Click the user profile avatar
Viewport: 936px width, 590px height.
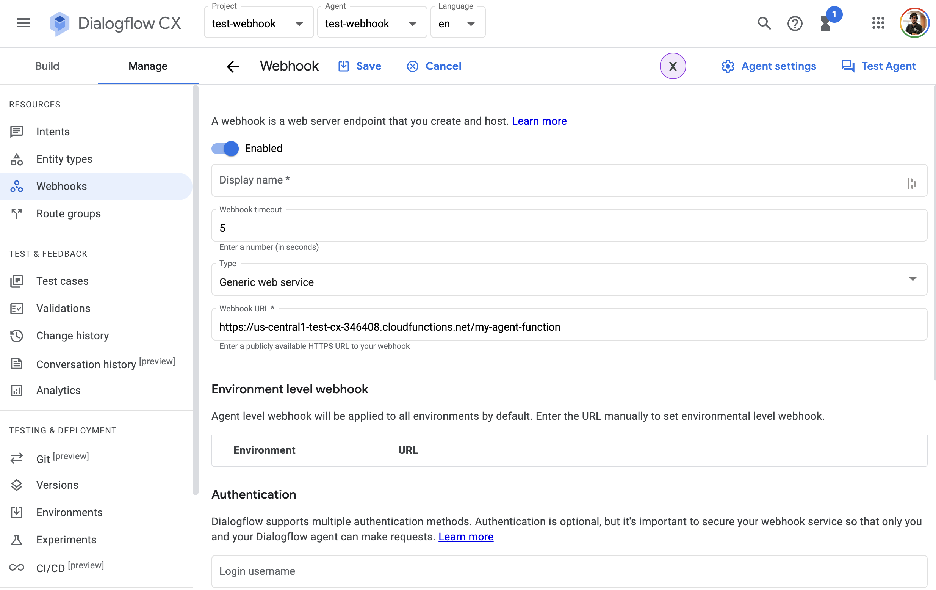tap(914, 24)
